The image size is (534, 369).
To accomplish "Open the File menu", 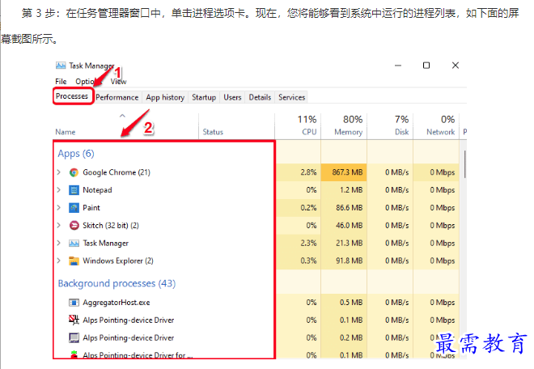I will pyautogui.click(x=61, y=82).
